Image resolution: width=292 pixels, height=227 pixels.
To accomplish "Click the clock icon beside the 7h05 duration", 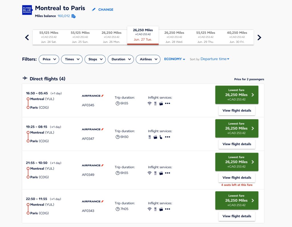I will (x=117, y=209).
